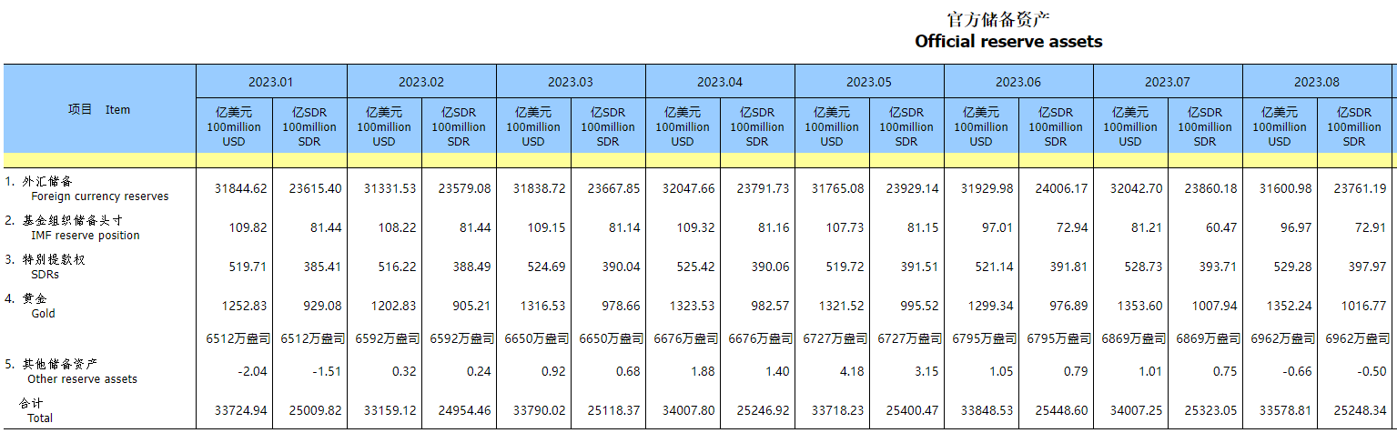Click the Official reserve assets title

1007,42
